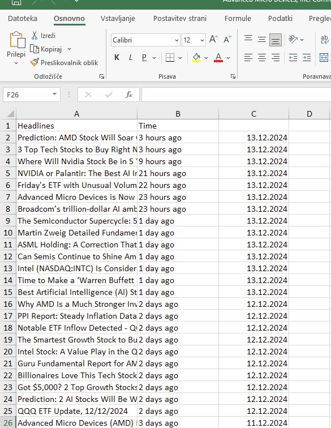Image resolution: width=331 pixels, height=428 pixels.
Task: Apply yellow fill color bucket
Action: click(196, 58)
